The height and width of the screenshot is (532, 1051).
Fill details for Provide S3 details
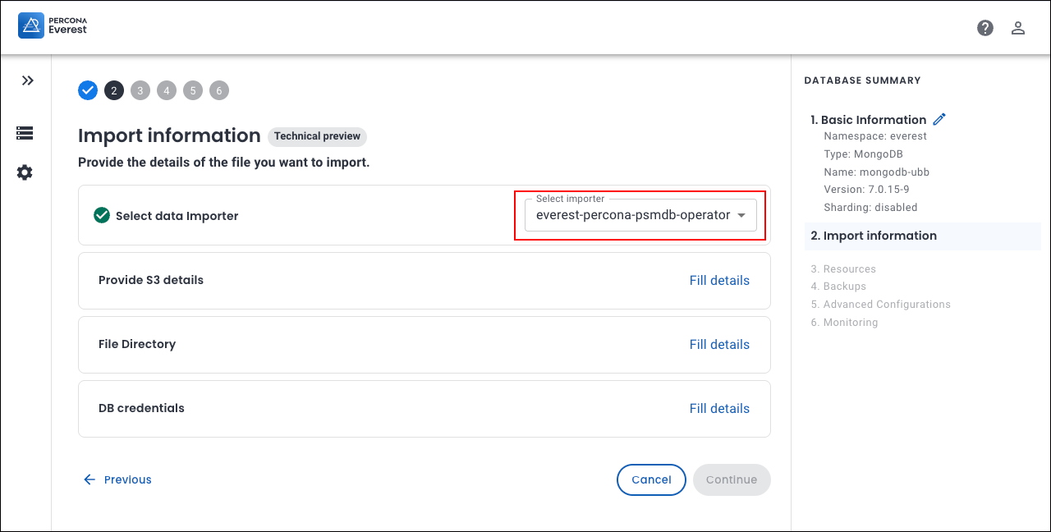tap(719, 281)
